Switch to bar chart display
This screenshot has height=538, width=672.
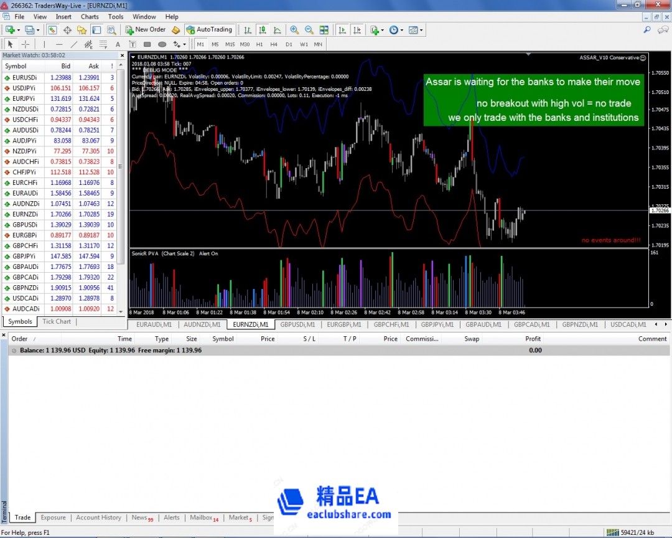[248, 30]
